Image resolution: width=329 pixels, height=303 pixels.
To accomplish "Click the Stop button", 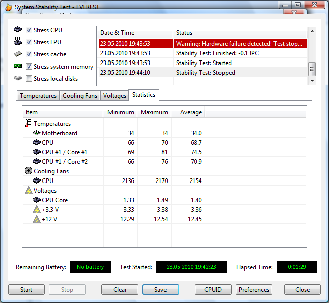I will point(67,289).
